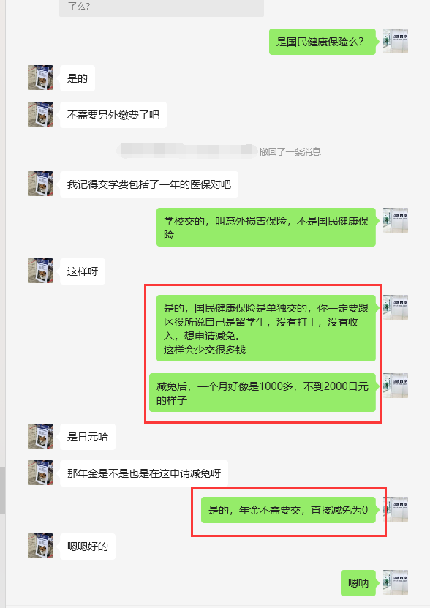Image resolution: width=430 pixels, height=608 pixels.
Task: Click avatar next to 我记得交学费包括了一年的医保对吧
Action: pyautogui.click(x=40, y=184)
